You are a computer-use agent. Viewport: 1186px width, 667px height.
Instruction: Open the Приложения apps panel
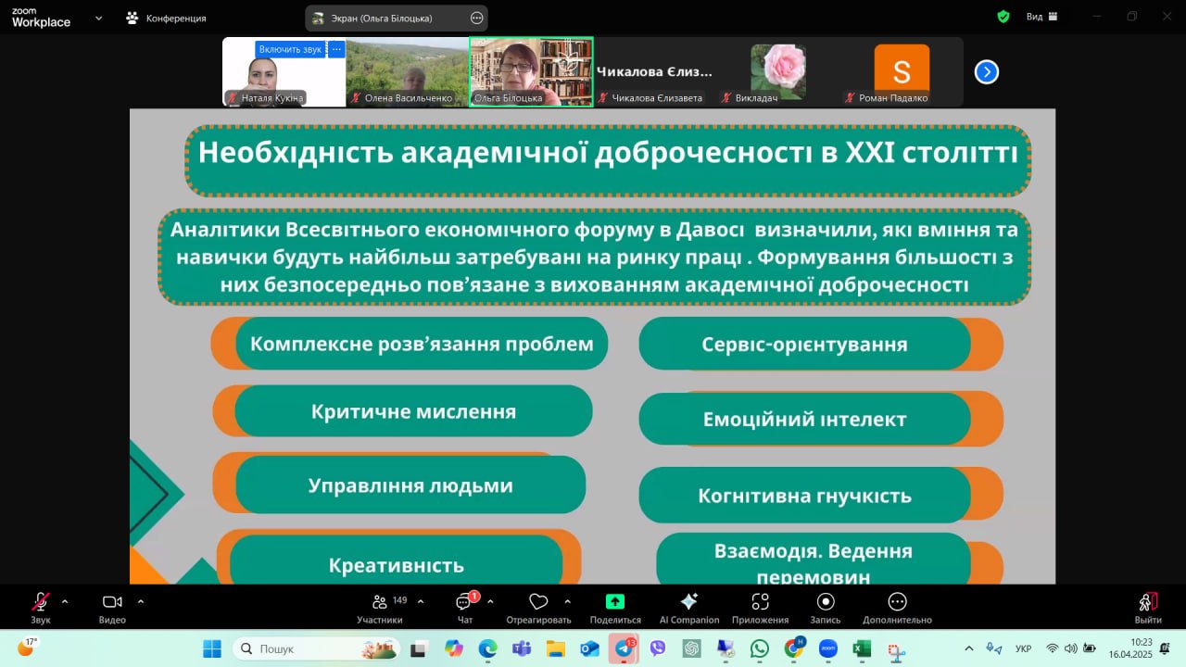tap(760, 607)
